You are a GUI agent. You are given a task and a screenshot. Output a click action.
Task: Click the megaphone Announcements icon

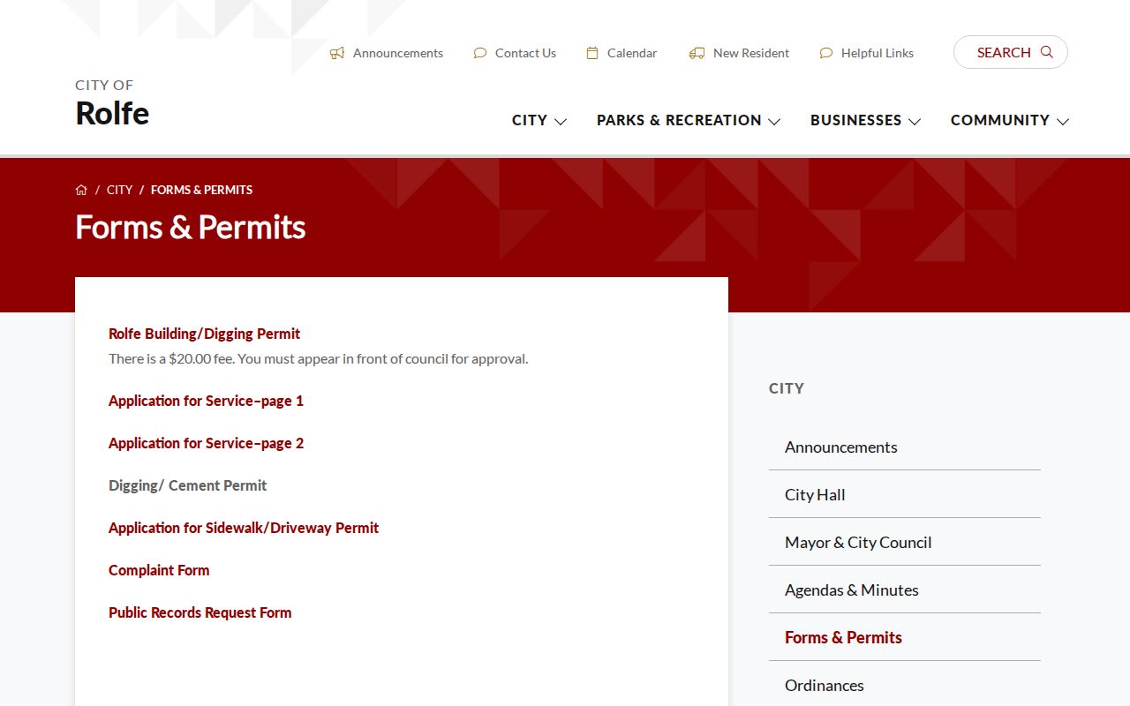pos(337,53)
